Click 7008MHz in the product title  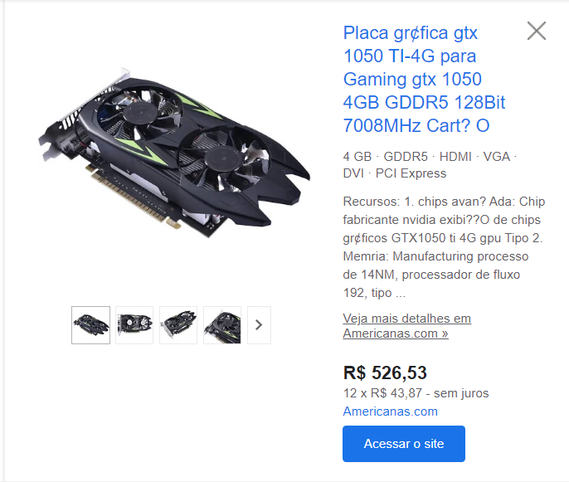pyautogui.click(x=382, y=125)
